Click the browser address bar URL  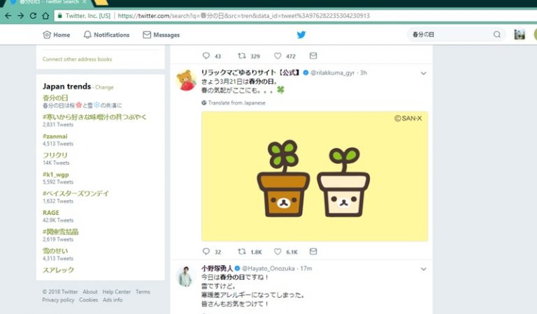tap(243, 16)
